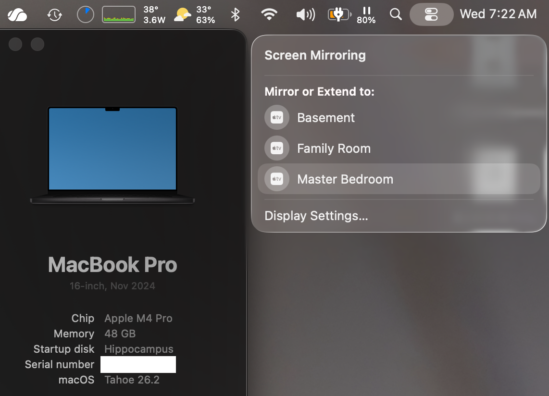Image resolution: width=549 pixels, height=396 pixels.
Task: Open Spotlight search magnifier icon
Action: click(x=396, y=15)
